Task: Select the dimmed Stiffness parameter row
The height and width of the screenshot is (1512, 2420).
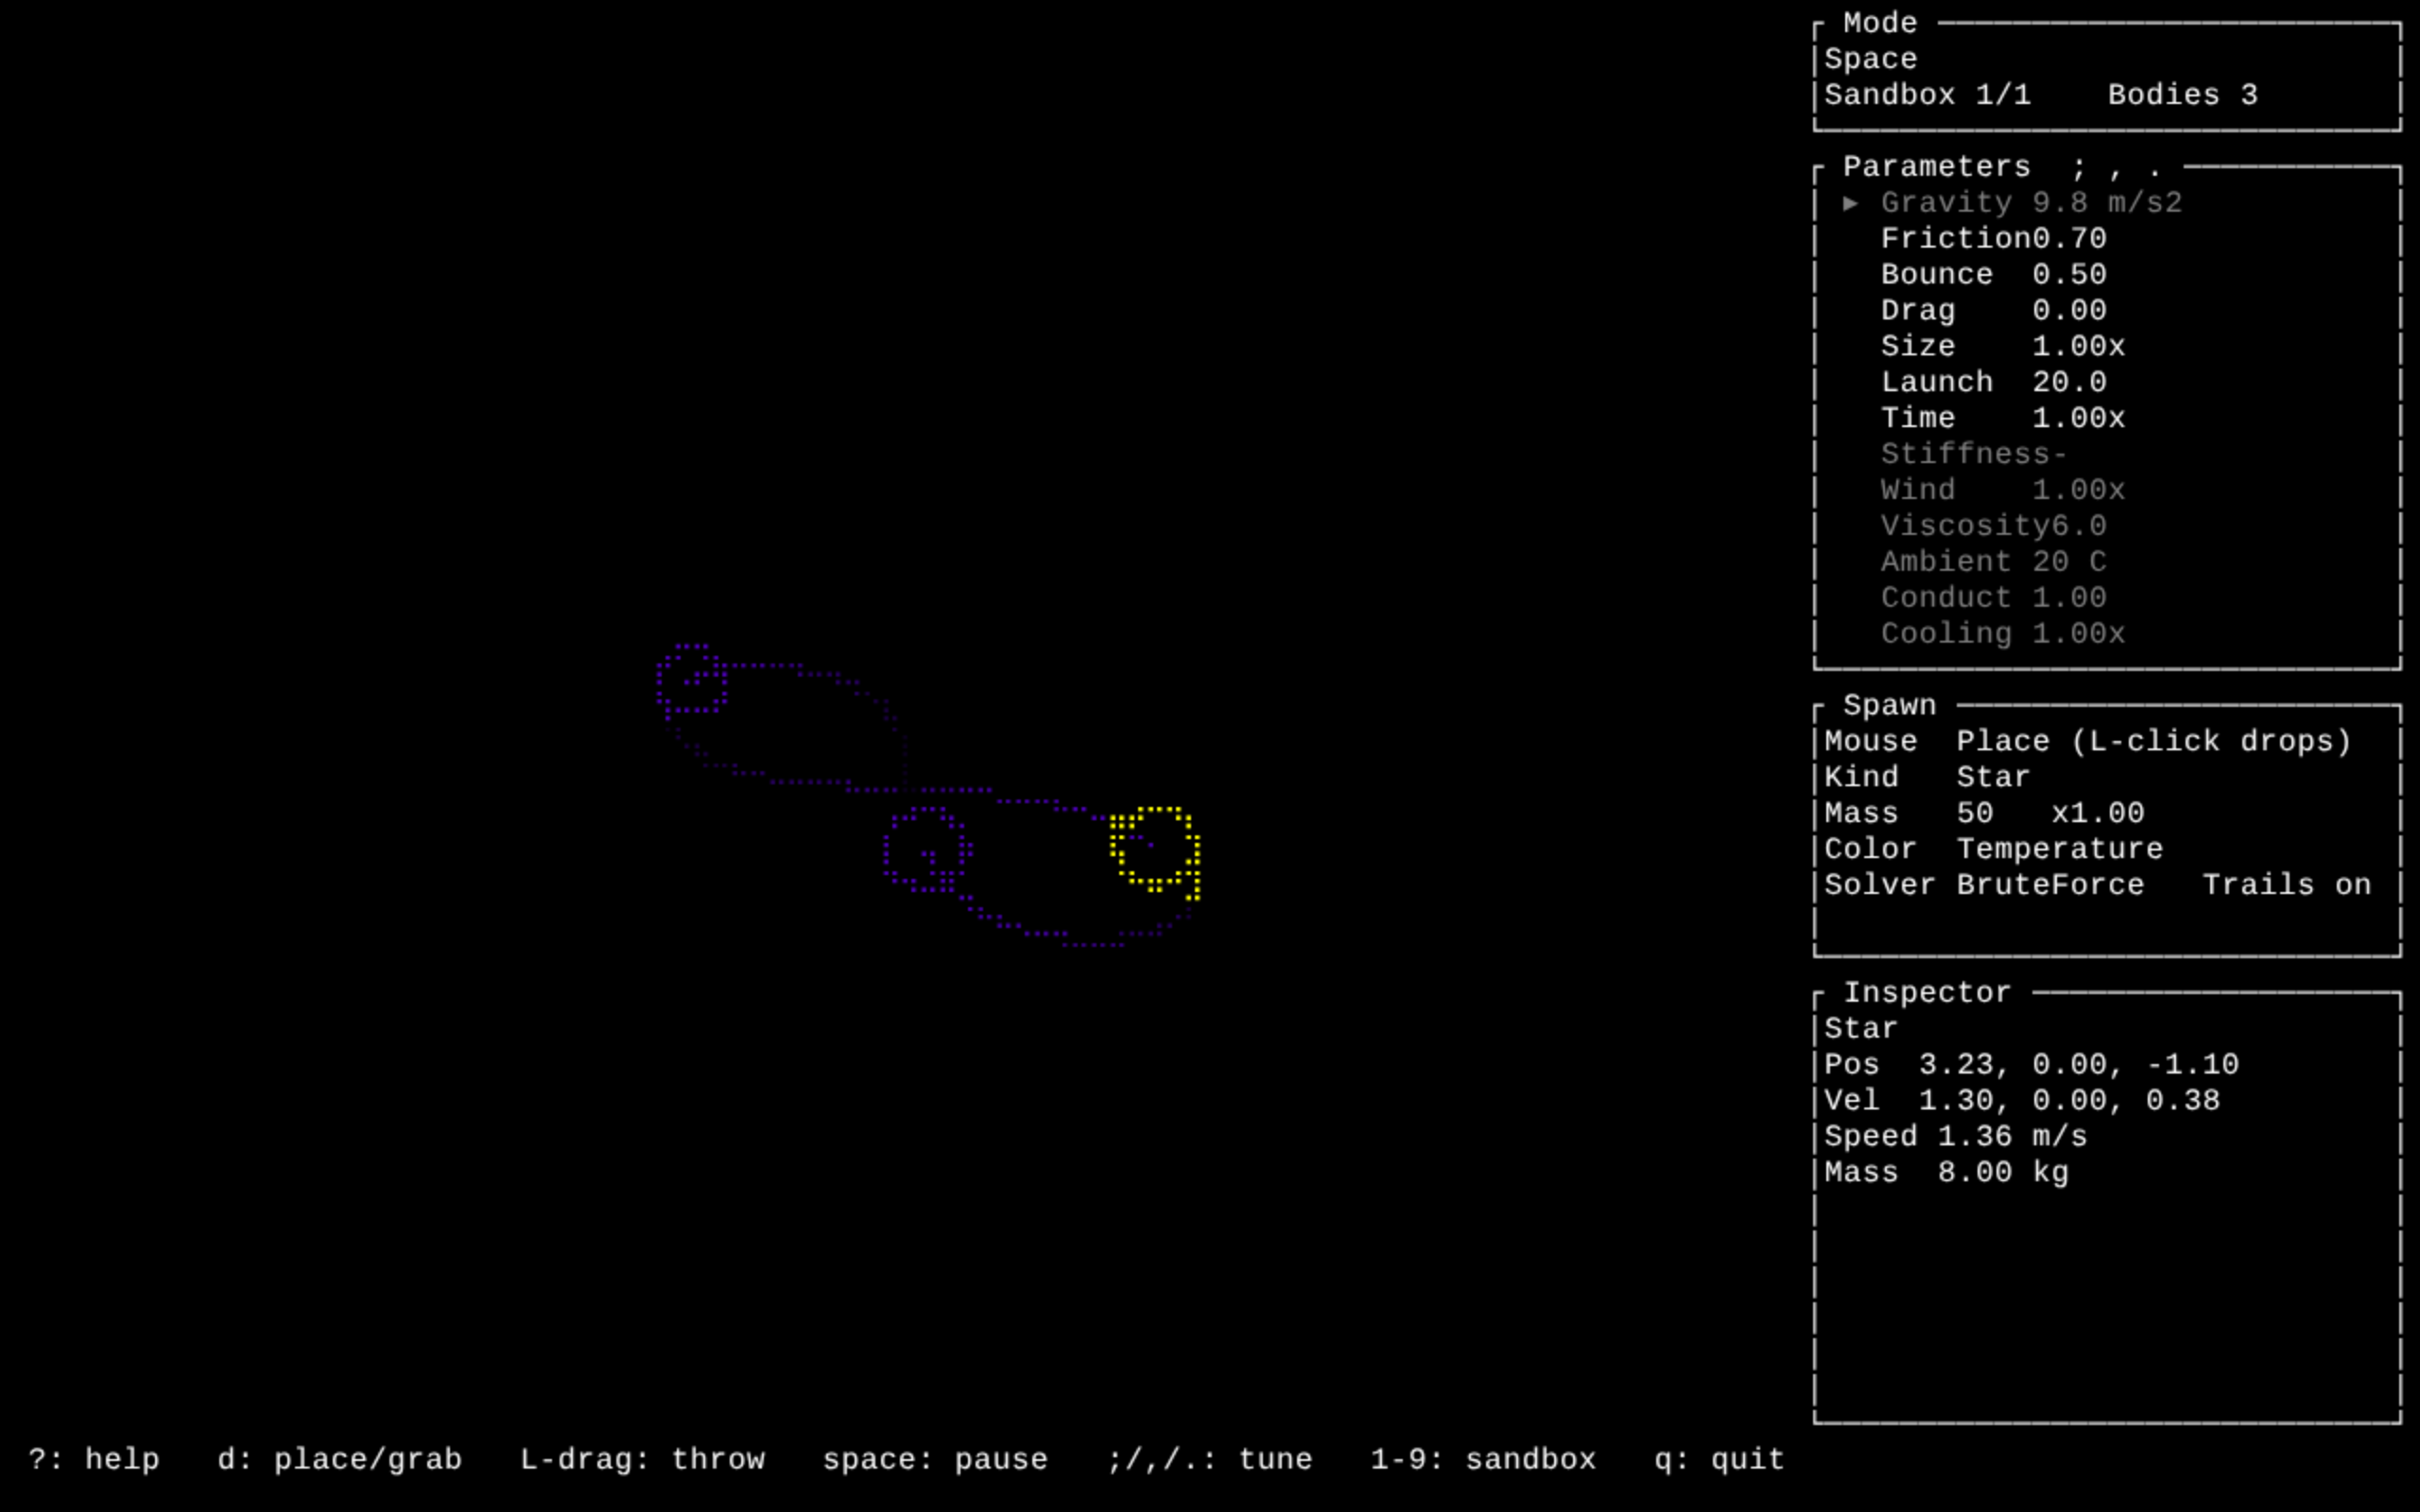Action: tap(1974, 455)
